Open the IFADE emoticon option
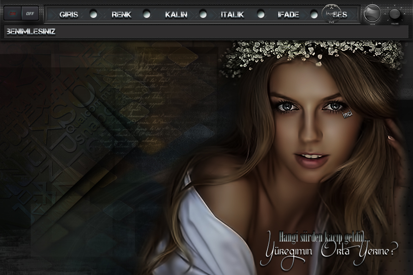 pyautogui.click(x=288, y=15)
